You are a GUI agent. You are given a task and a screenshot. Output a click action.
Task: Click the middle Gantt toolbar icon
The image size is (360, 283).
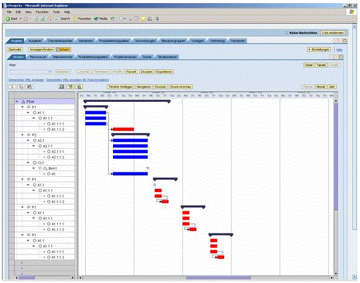point(70,87)
